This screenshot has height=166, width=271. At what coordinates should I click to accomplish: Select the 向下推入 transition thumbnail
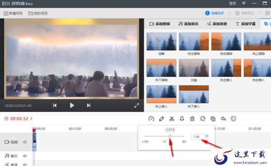click(x=194, y=94)
